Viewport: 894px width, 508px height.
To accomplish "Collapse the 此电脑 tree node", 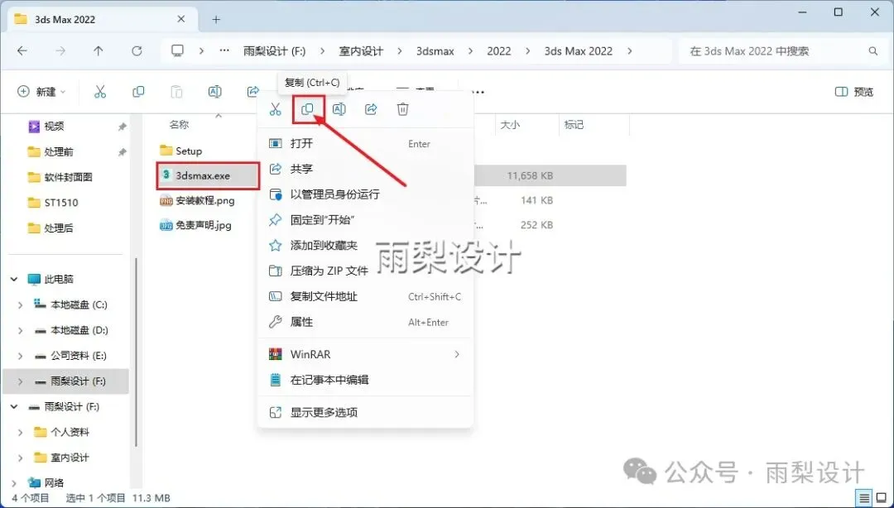I will tap(14, 280).
